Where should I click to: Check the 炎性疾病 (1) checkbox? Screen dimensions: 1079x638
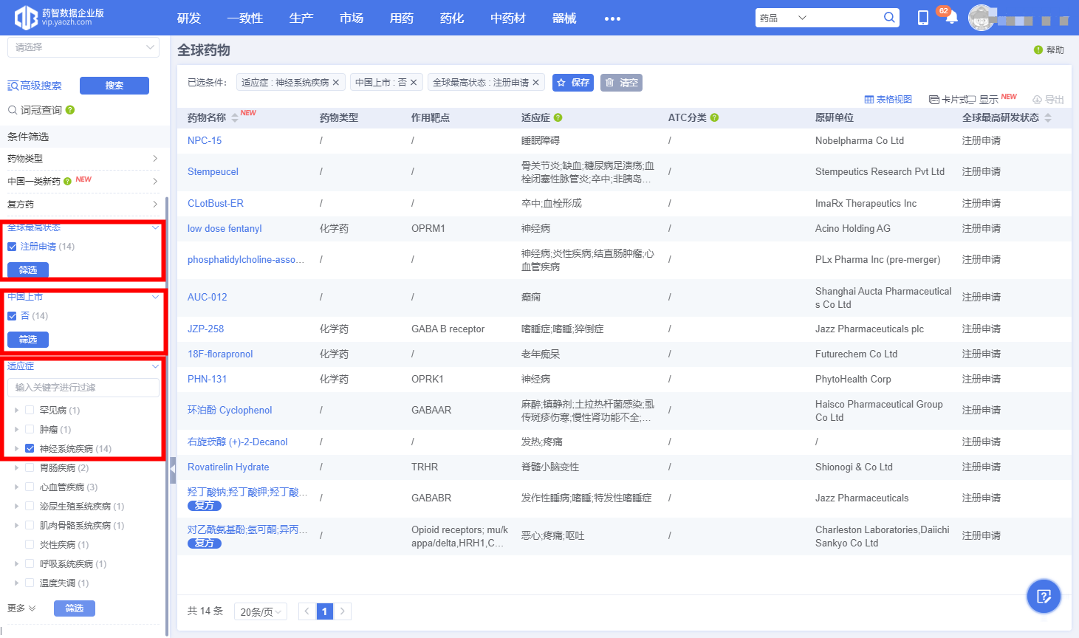[30, 544]
